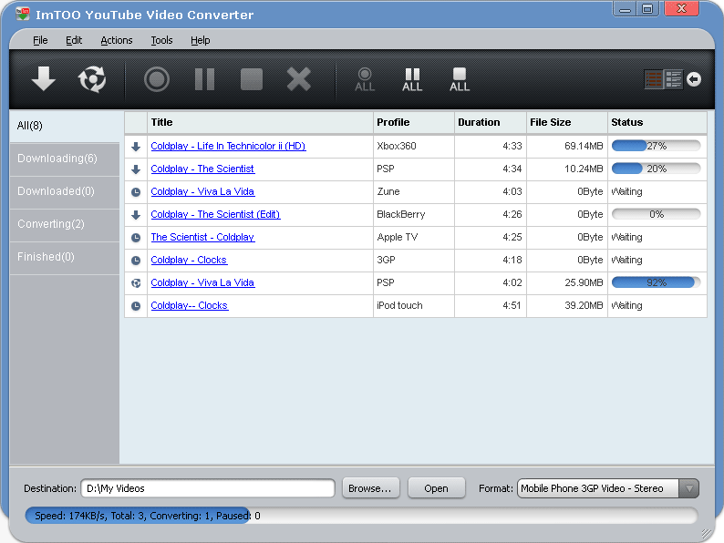
Task: Click the 0% progress bar
Action: coord(657,214)
